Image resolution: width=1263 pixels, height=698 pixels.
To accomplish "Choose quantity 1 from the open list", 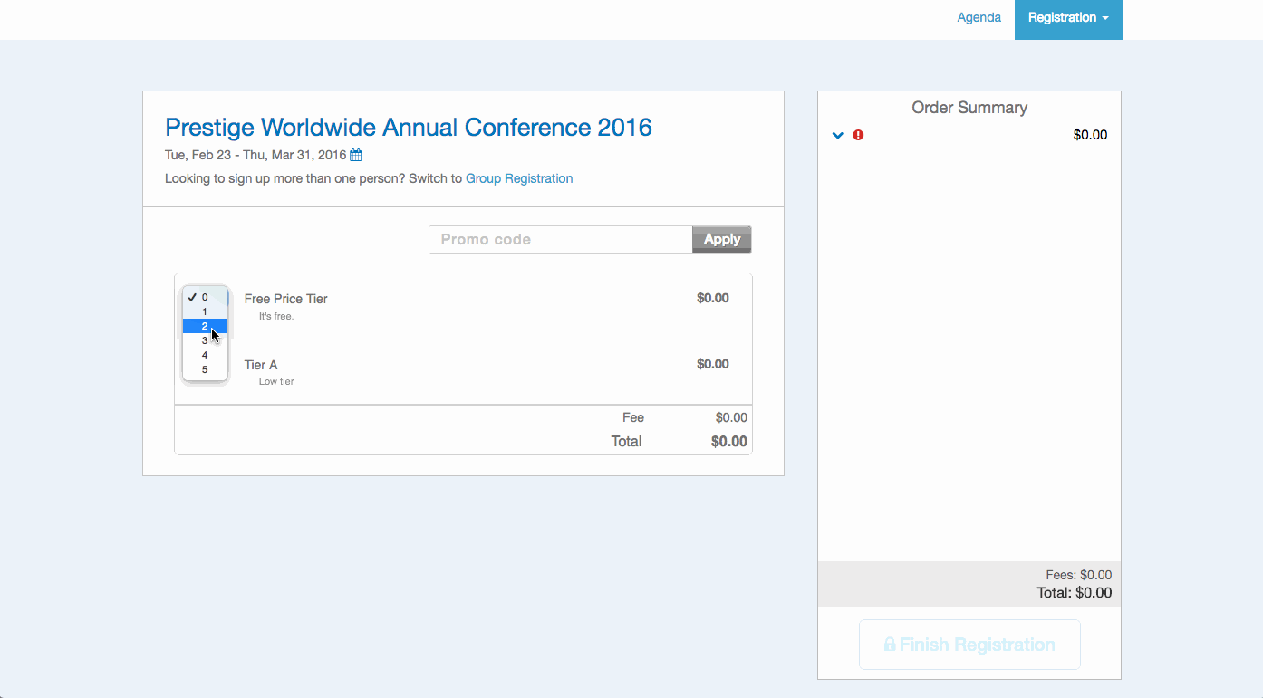I will (205, 311).
